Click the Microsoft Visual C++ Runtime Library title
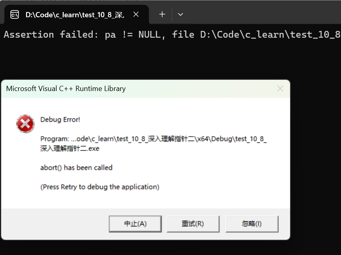The width and height of the screenshot is (341, 255). (66, 89)
